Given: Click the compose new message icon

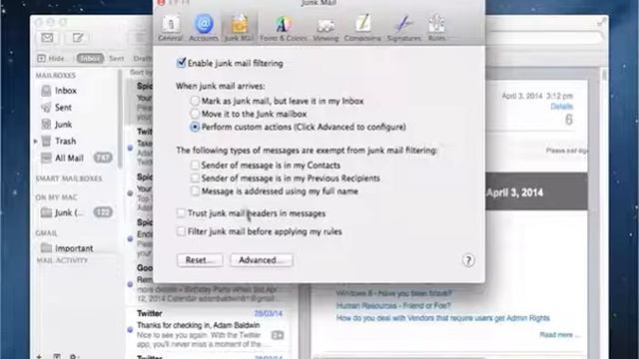Looking at the screenshot, I should [78, 38].
